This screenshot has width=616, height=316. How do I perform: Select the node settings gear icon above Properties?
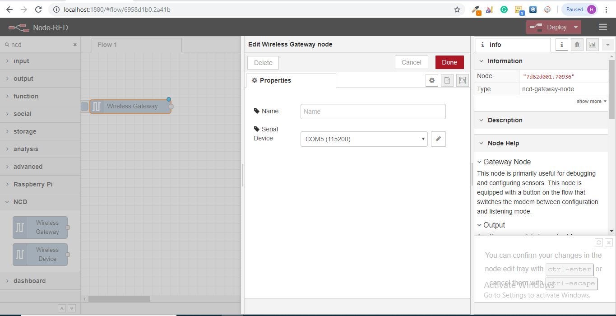pyautogui.click(x=431, y=80)
